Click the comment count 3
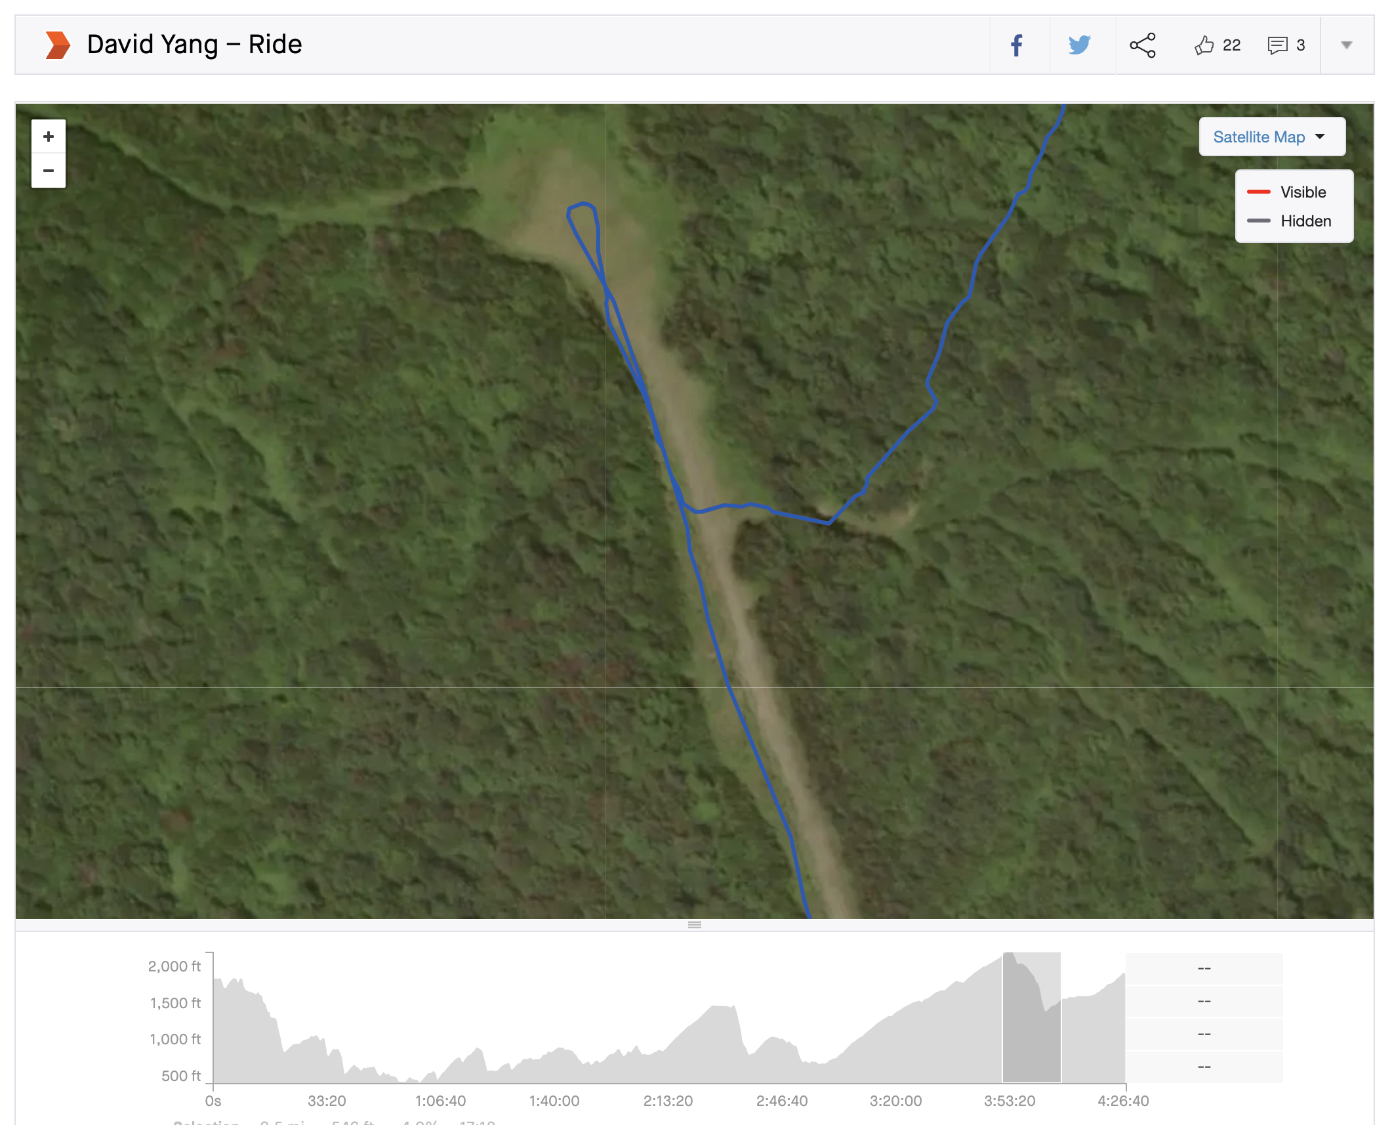 click(1300, 45)
